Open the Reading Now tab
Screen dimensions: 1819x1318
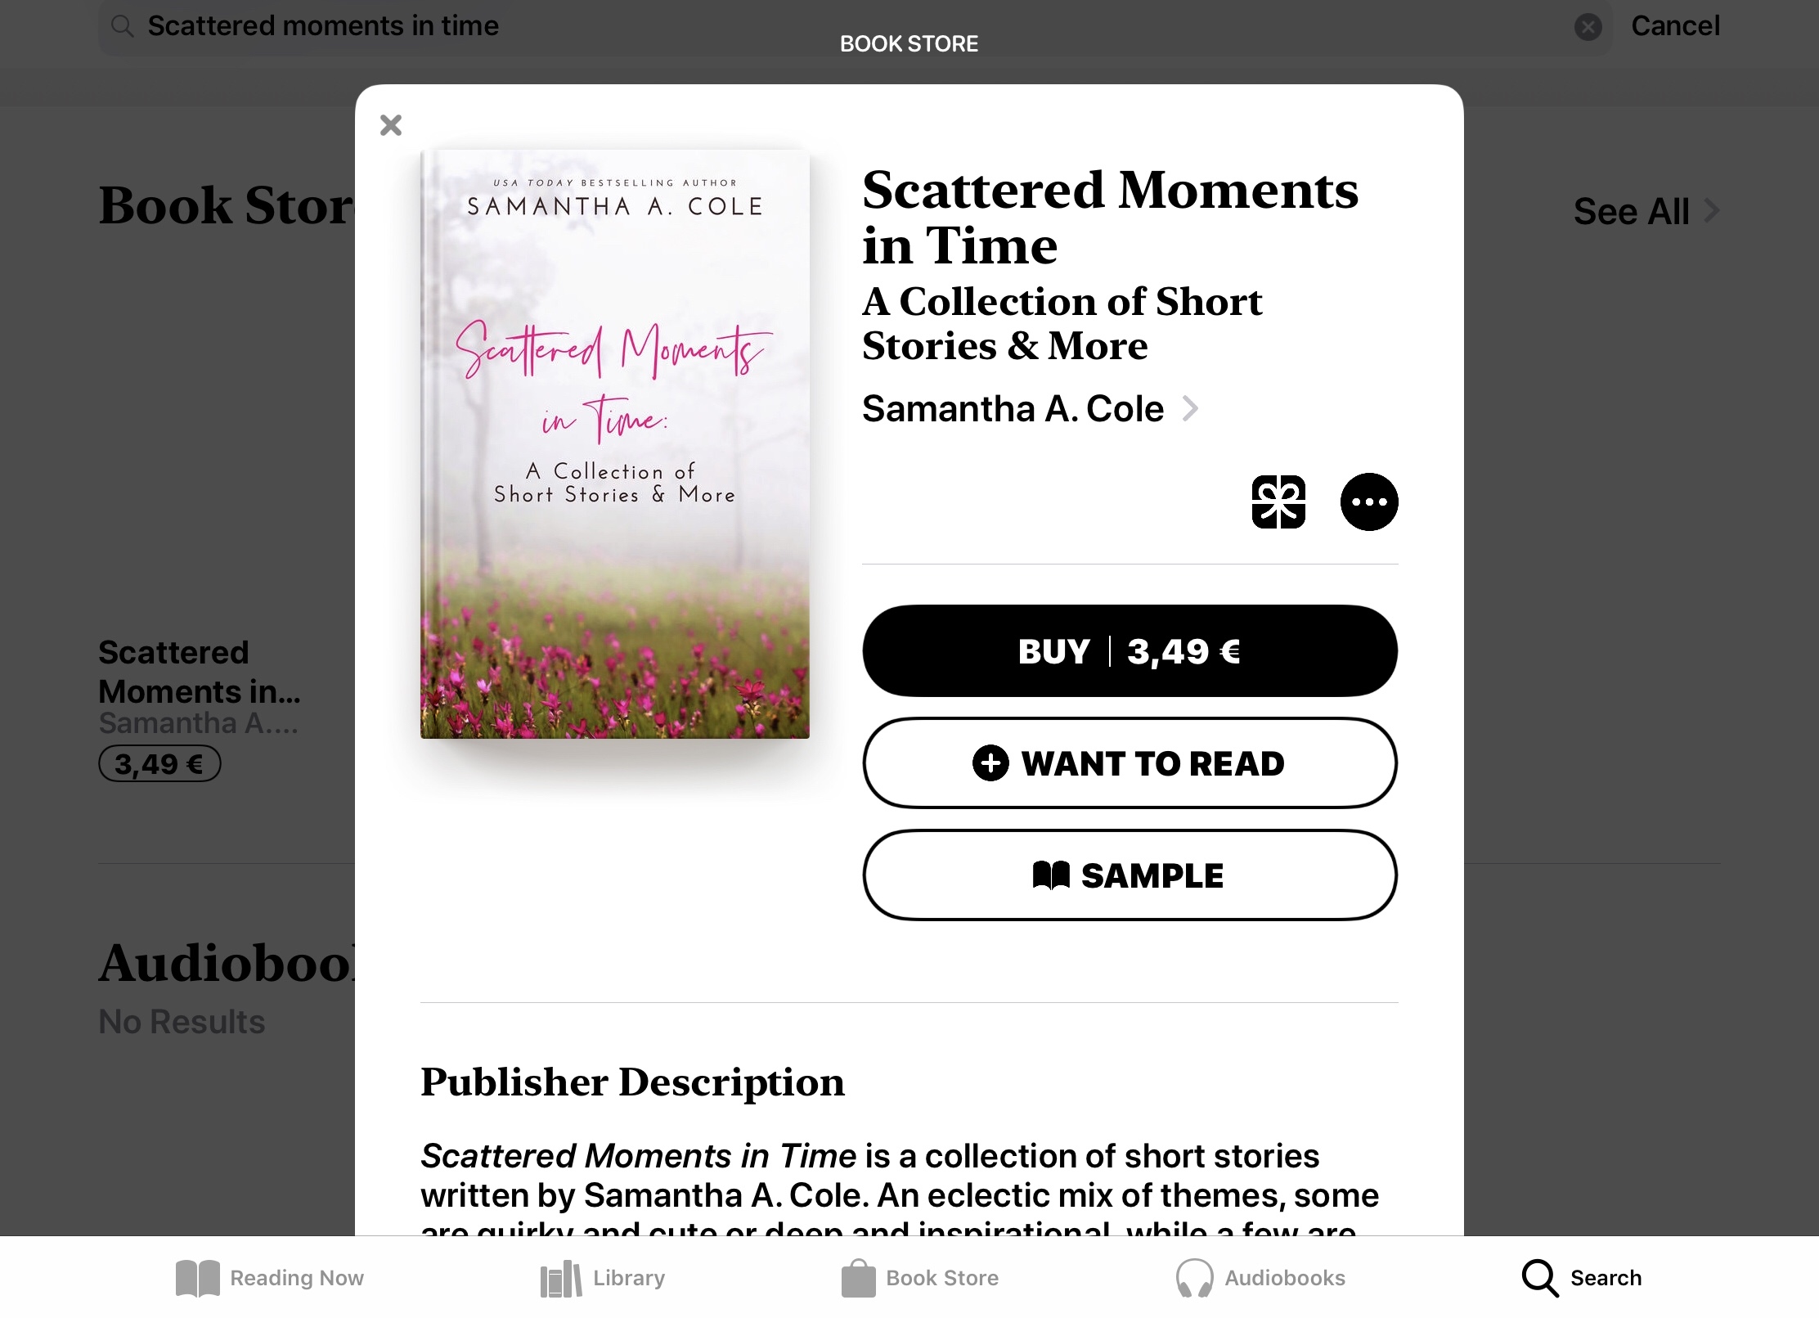tap(270, 1277)
